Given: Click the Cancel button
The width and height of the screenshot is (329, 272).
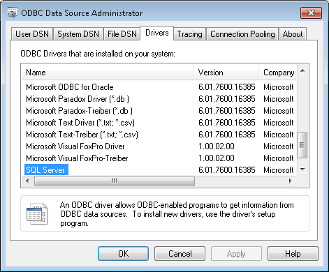Looking at the screenshot, I should point(180,254).
